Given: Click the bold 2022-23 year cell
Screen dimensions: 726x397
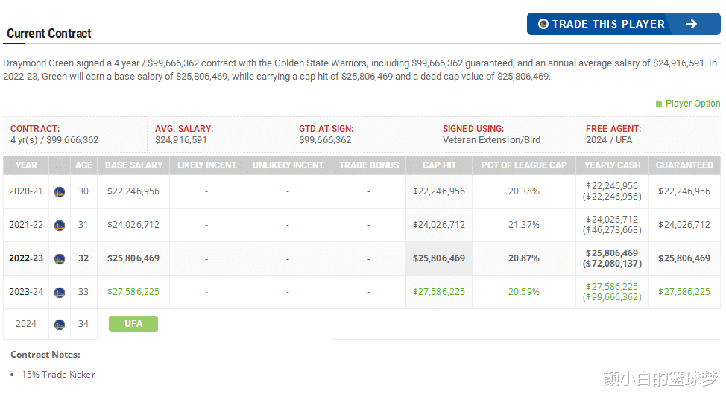Looking at the screenshot, I should pos(26,258).
